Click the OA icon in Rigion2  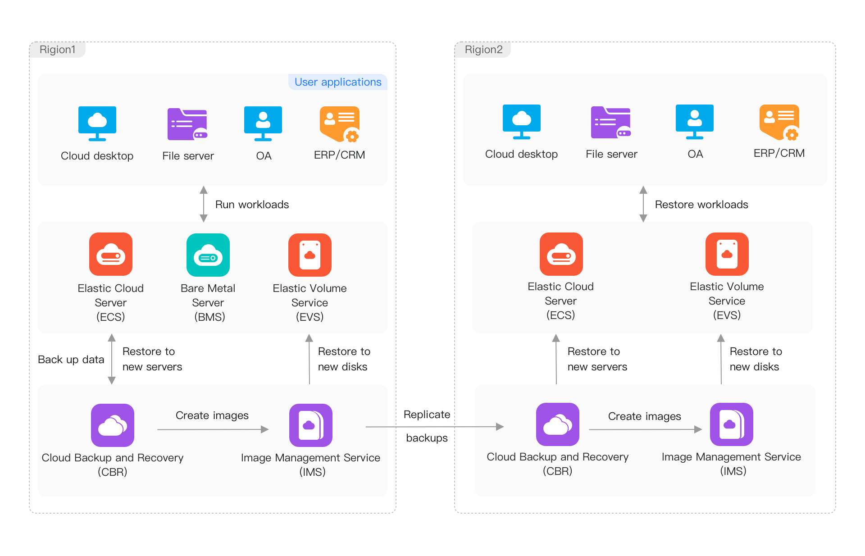[694, 122]
